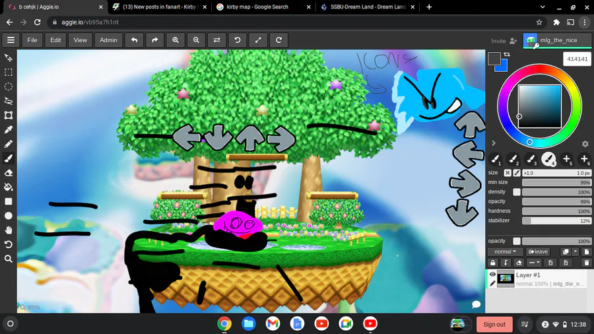Select the hand pan tool
The image size is (594, 334).
(x=9, y=230)
